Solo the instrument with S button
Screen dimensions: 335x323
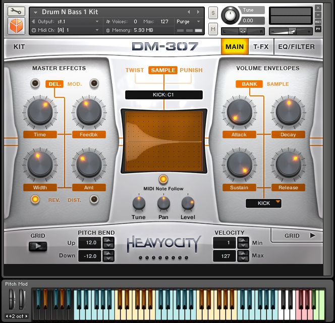(213, 13)
